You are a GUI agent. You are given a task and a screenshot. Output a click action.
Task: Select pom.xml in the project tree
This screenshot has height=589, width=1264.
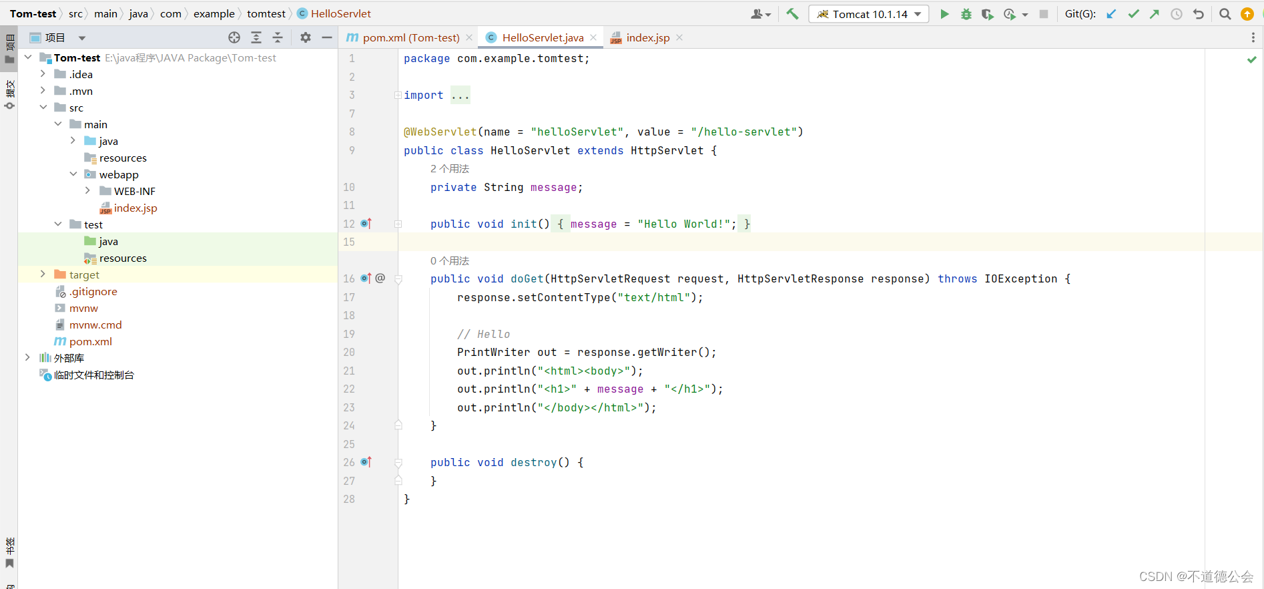(x=90, y=341)
